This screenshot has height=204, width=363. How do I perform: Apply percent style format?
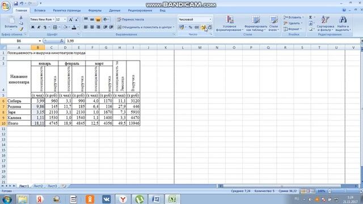tap(191, 27)
